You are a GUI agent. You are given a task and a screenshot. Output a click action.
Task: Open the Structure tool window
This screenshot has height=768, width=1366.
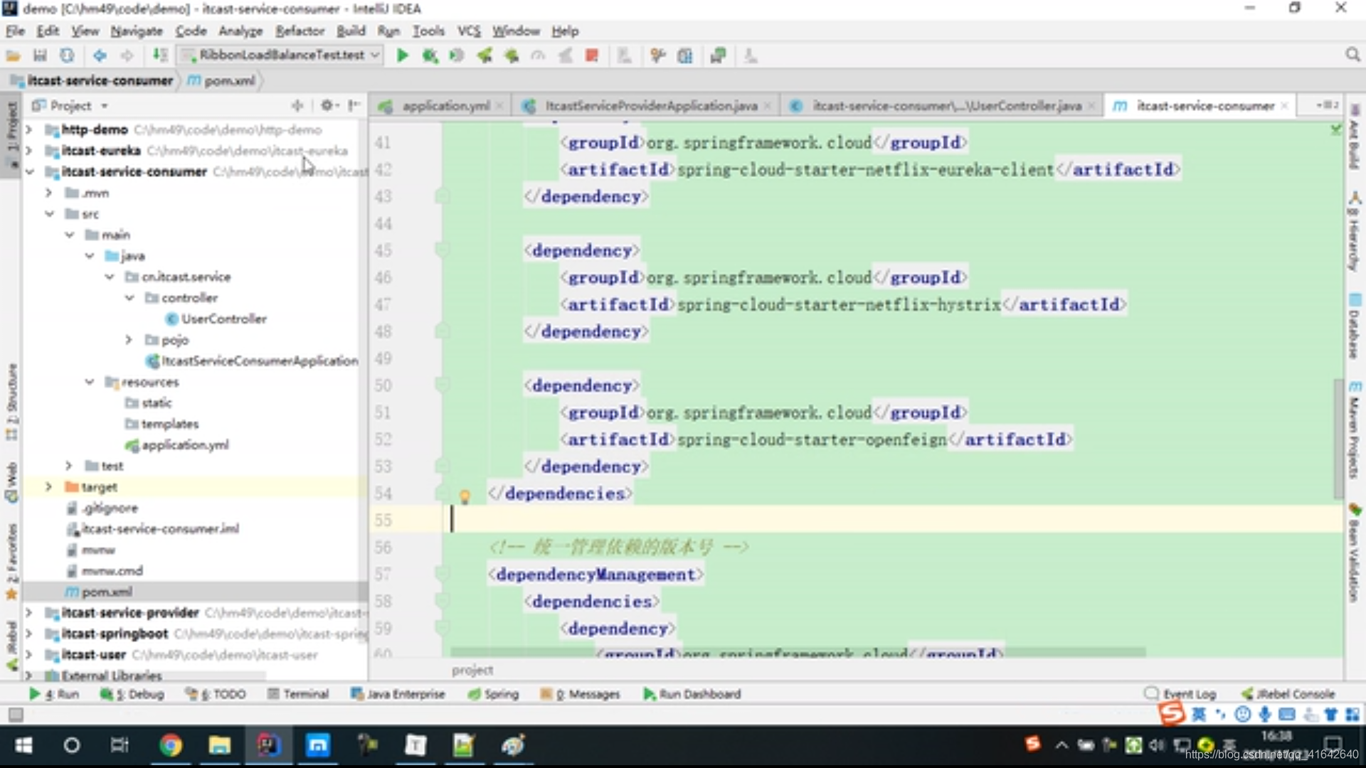pos(11,402)
